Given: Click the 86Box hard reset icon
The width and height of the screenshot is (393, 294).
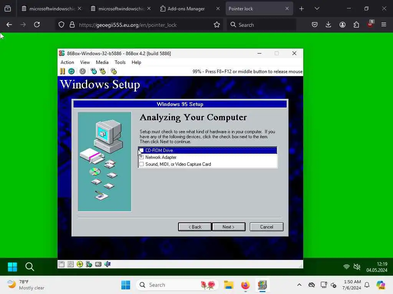Looking at the screenshot, I should point(71,71).
